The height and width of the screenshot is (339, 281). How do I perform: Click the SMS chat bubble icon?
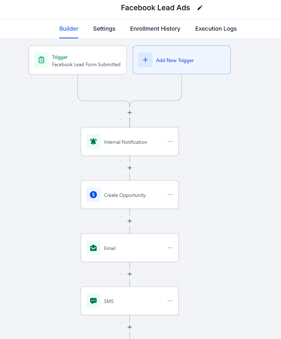click(x=93, y=301)
